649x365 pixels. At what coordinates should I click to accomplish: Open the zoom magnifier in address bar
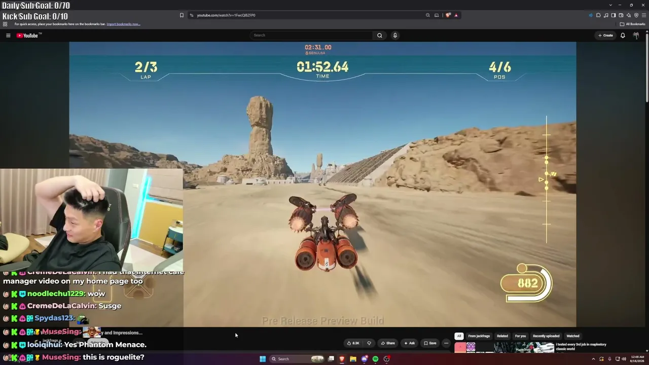tap(428, 15)
